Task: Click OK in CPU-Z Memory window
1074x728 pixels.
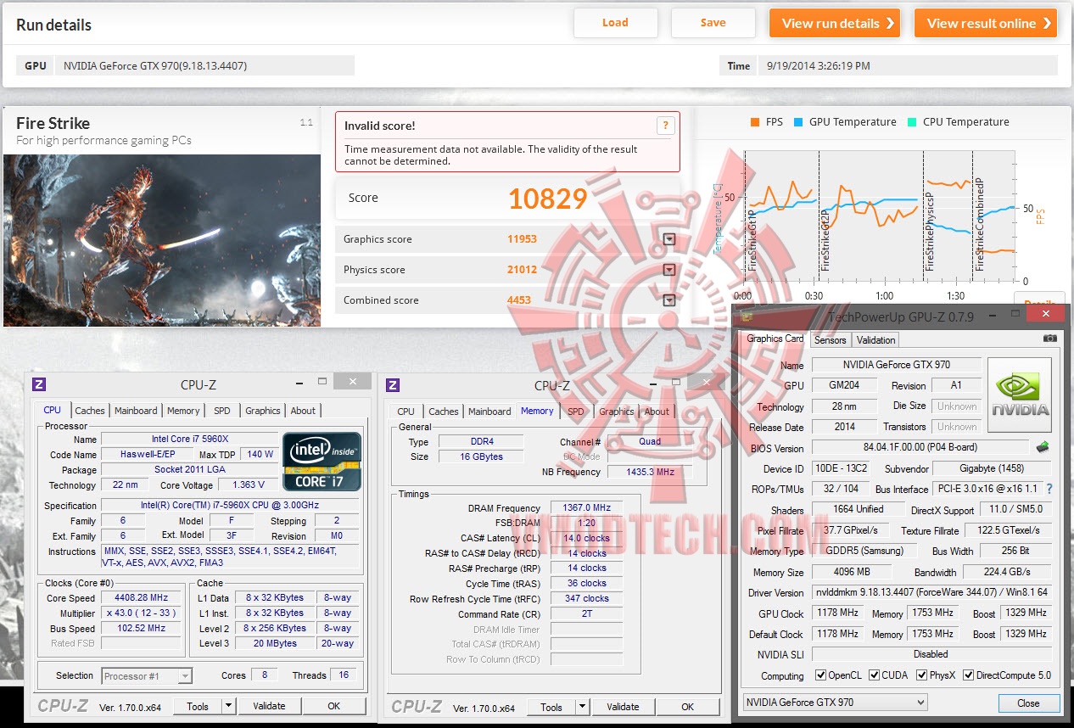Action: (x=687, y=707)
